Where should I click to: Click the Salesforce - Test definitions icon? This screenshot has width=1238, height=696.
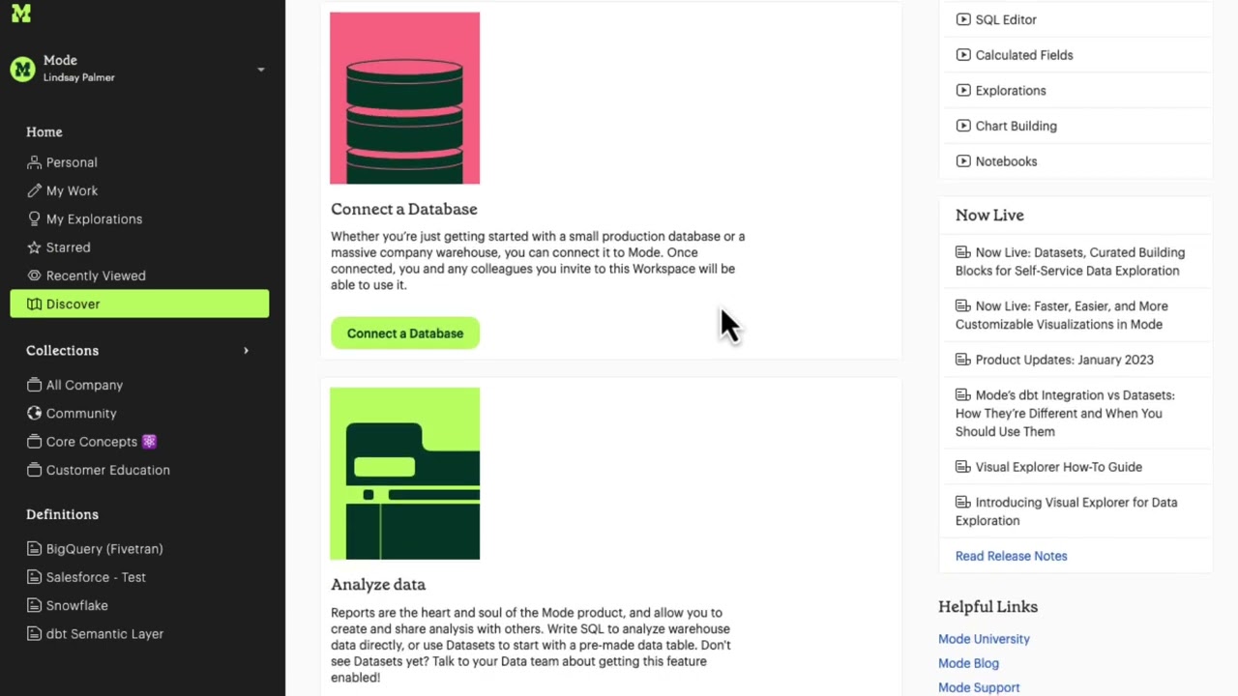35,577
